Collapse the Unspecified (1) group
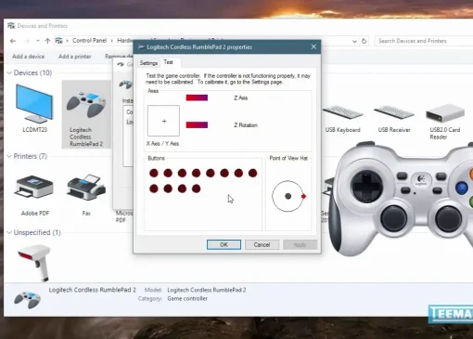The width and height of the screenshot is (473, 339). tap(9, 232)
